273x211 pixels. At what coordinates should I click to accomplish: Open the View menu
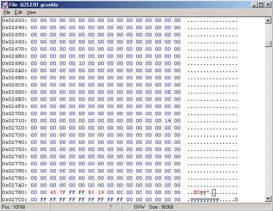tap(31, 12)
